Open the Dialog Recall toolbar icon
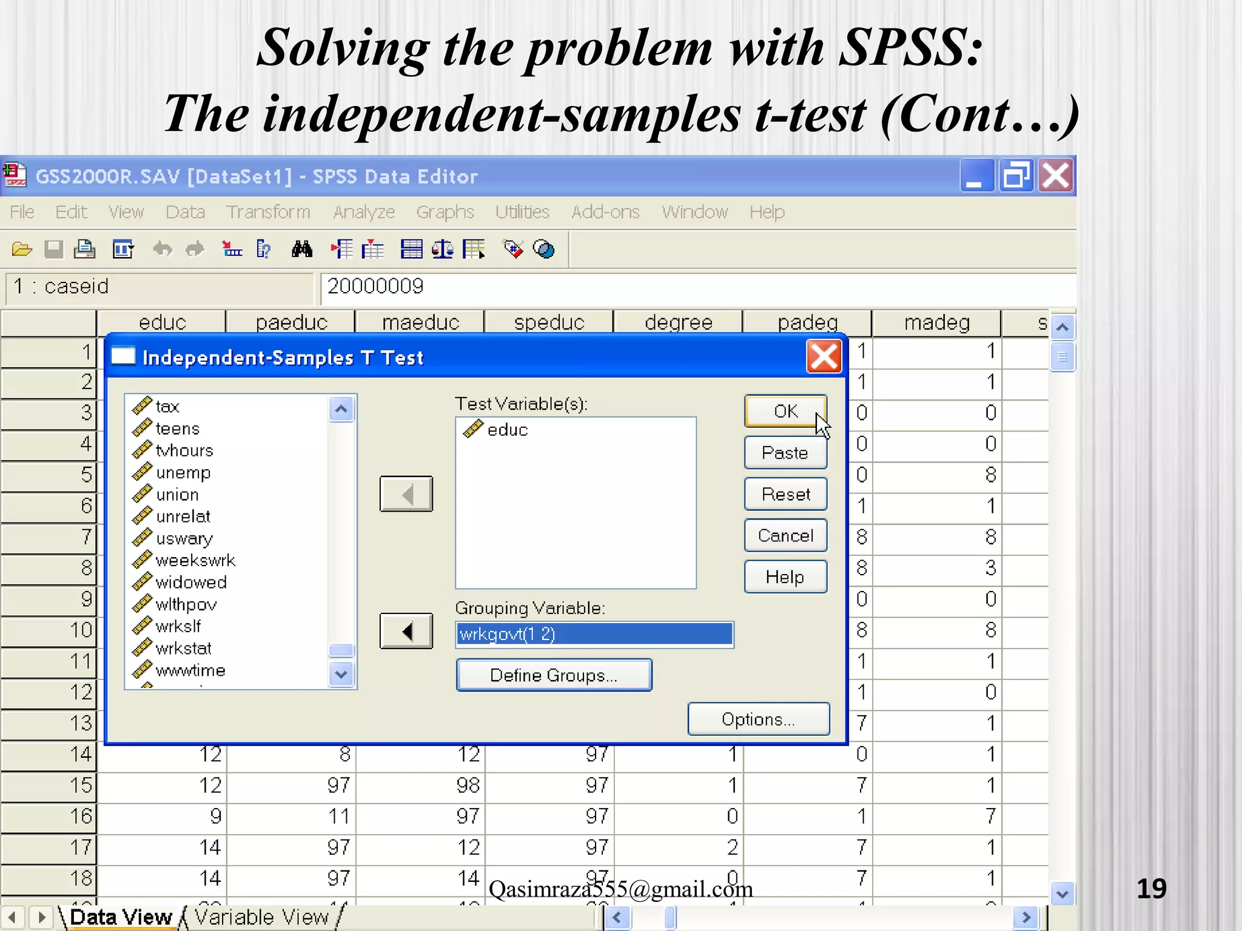 pyautogui.click(x=124, y=249)
